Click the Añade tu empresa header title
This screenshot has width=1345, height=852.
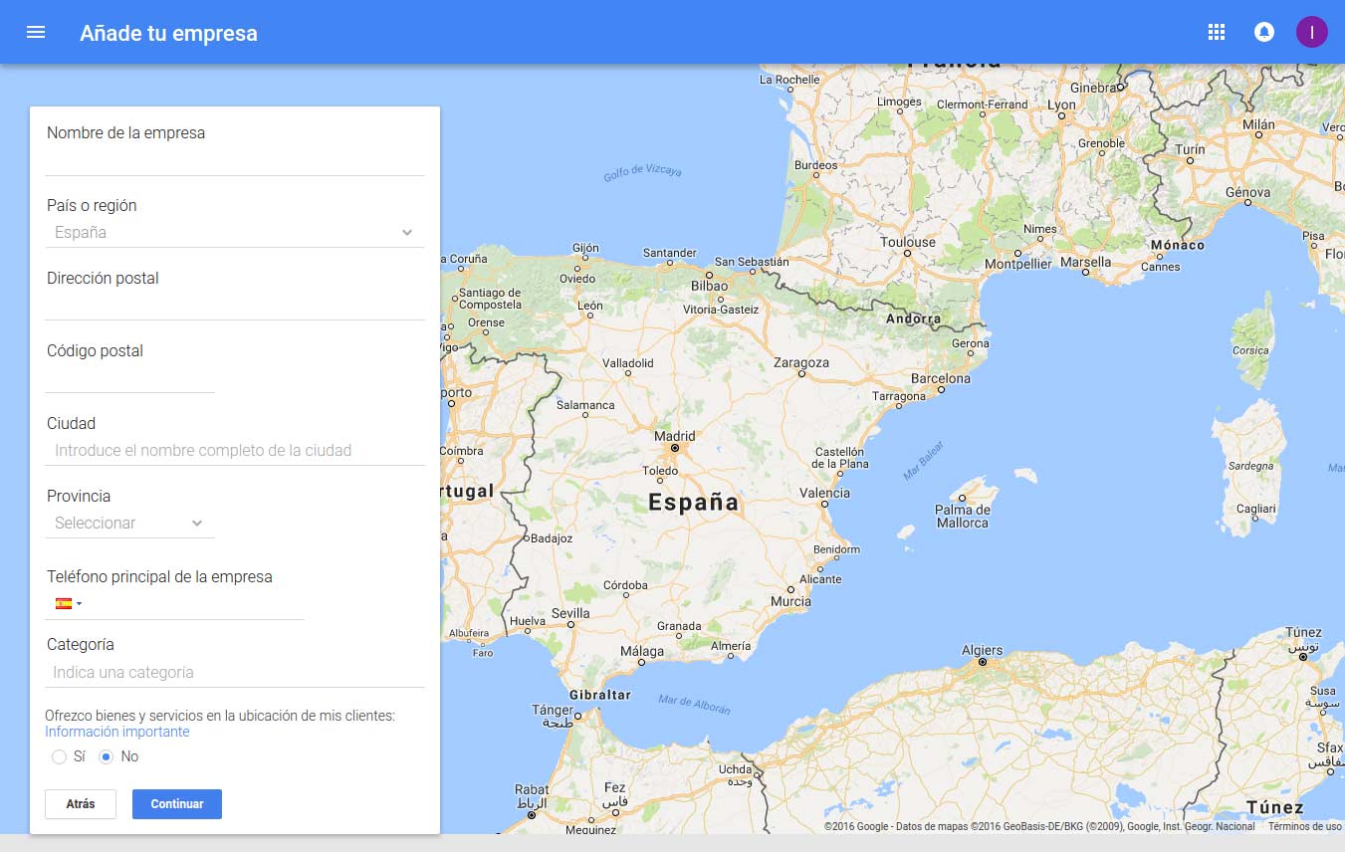(168, 33)
